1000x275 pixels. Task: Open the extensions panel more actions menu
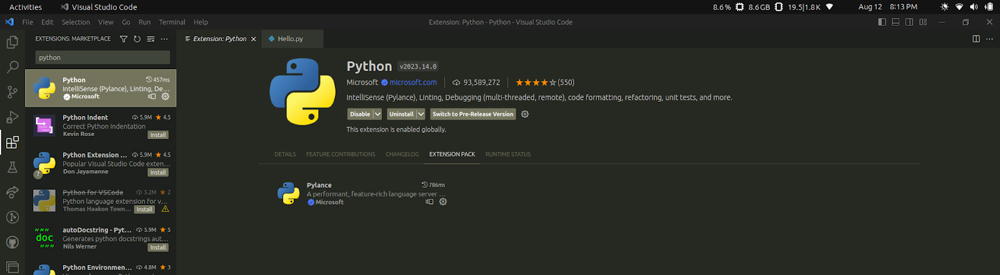point(164,39)
